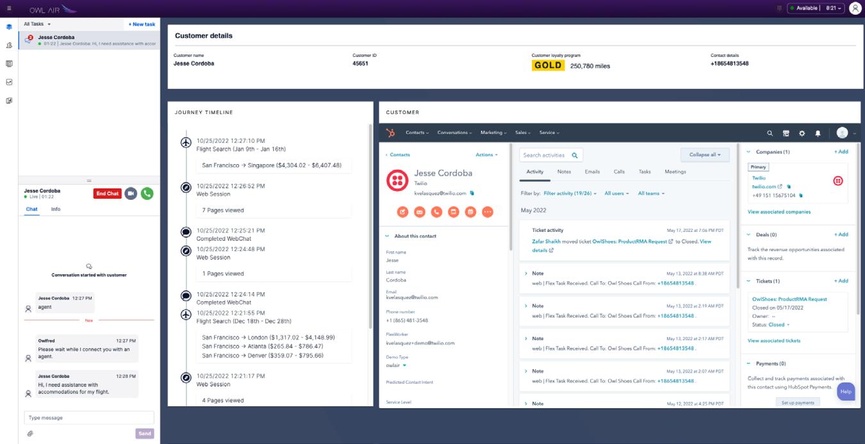Send an email via orange envelope icon
This screenshot has width=865, height=444.
(420, 211)
